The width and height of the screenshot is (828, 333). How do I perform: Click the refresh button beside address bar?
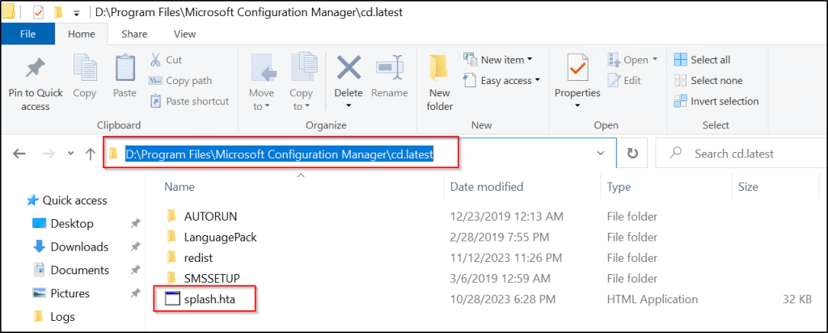click(632, 154)
